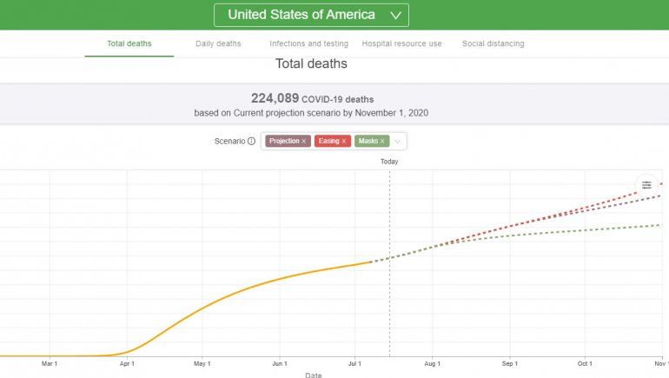Viewport: 669px width, 378px height.
Task: Click the Masks scenario label
Action: 368,141
